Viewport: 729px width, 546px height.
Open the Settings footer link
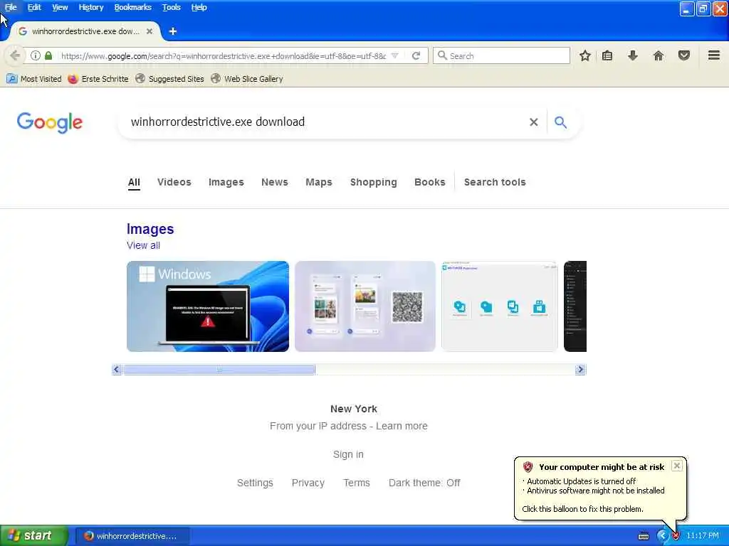(x=255, y=483)
